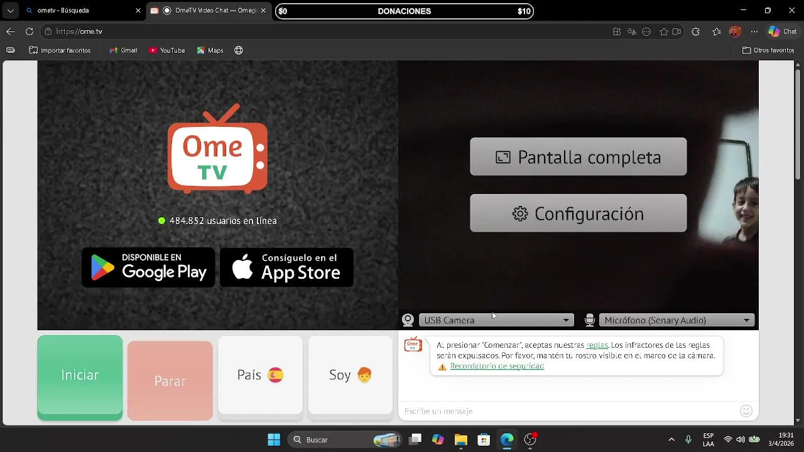Click the Parar button
This screenshot has width=804, height=452.
coord(170,381)
